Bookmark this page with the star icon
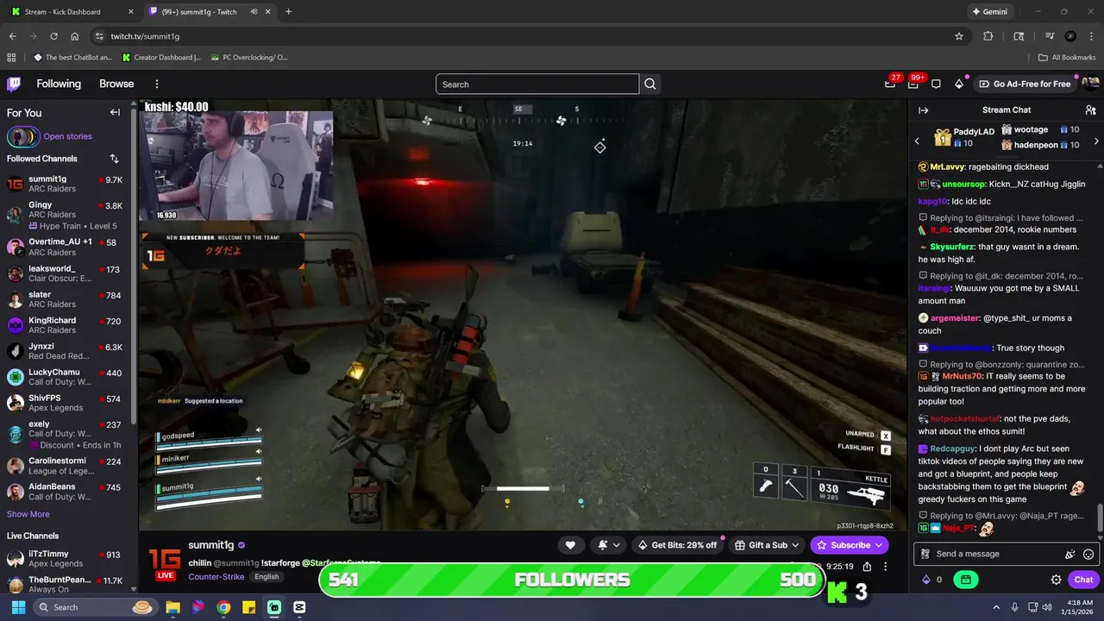Image resolution: width=1104 pixels, height=621 pixels. point(959,36)
